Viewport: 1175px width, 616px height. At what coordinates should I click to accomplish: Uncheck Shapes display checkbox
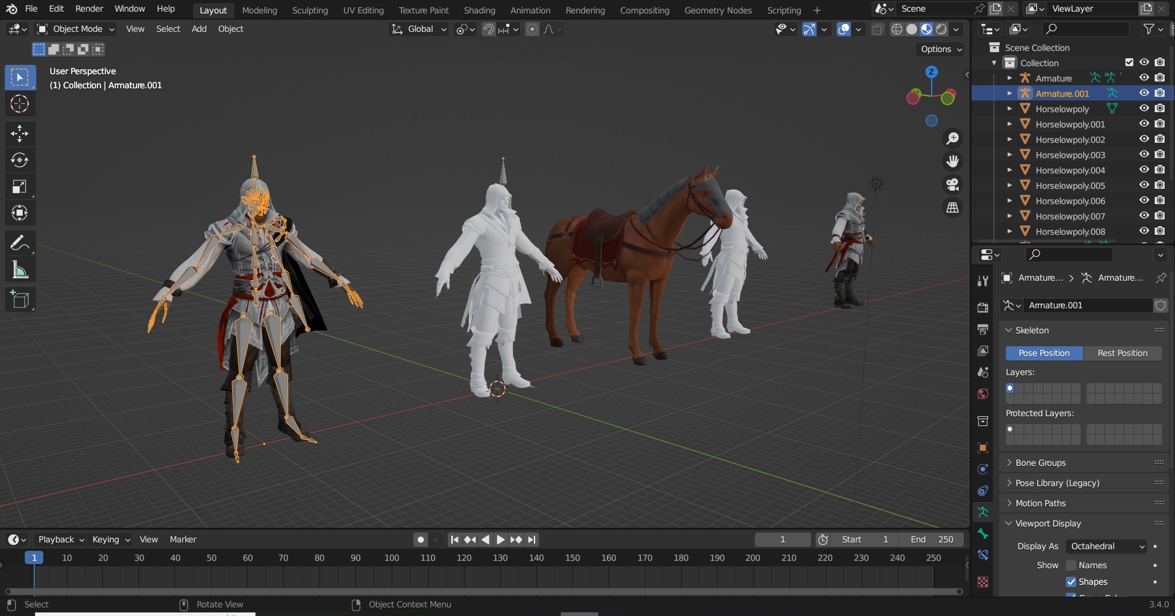(1071, 582)
